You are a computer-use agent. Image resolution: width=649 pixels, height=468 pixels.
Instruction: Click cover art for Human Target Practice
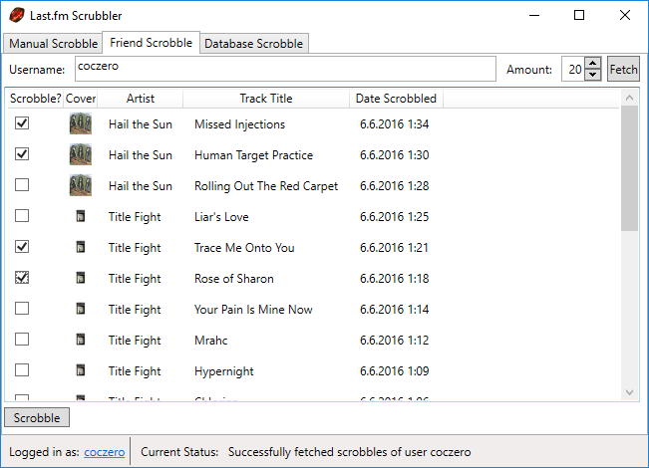[x=81, y=154]
